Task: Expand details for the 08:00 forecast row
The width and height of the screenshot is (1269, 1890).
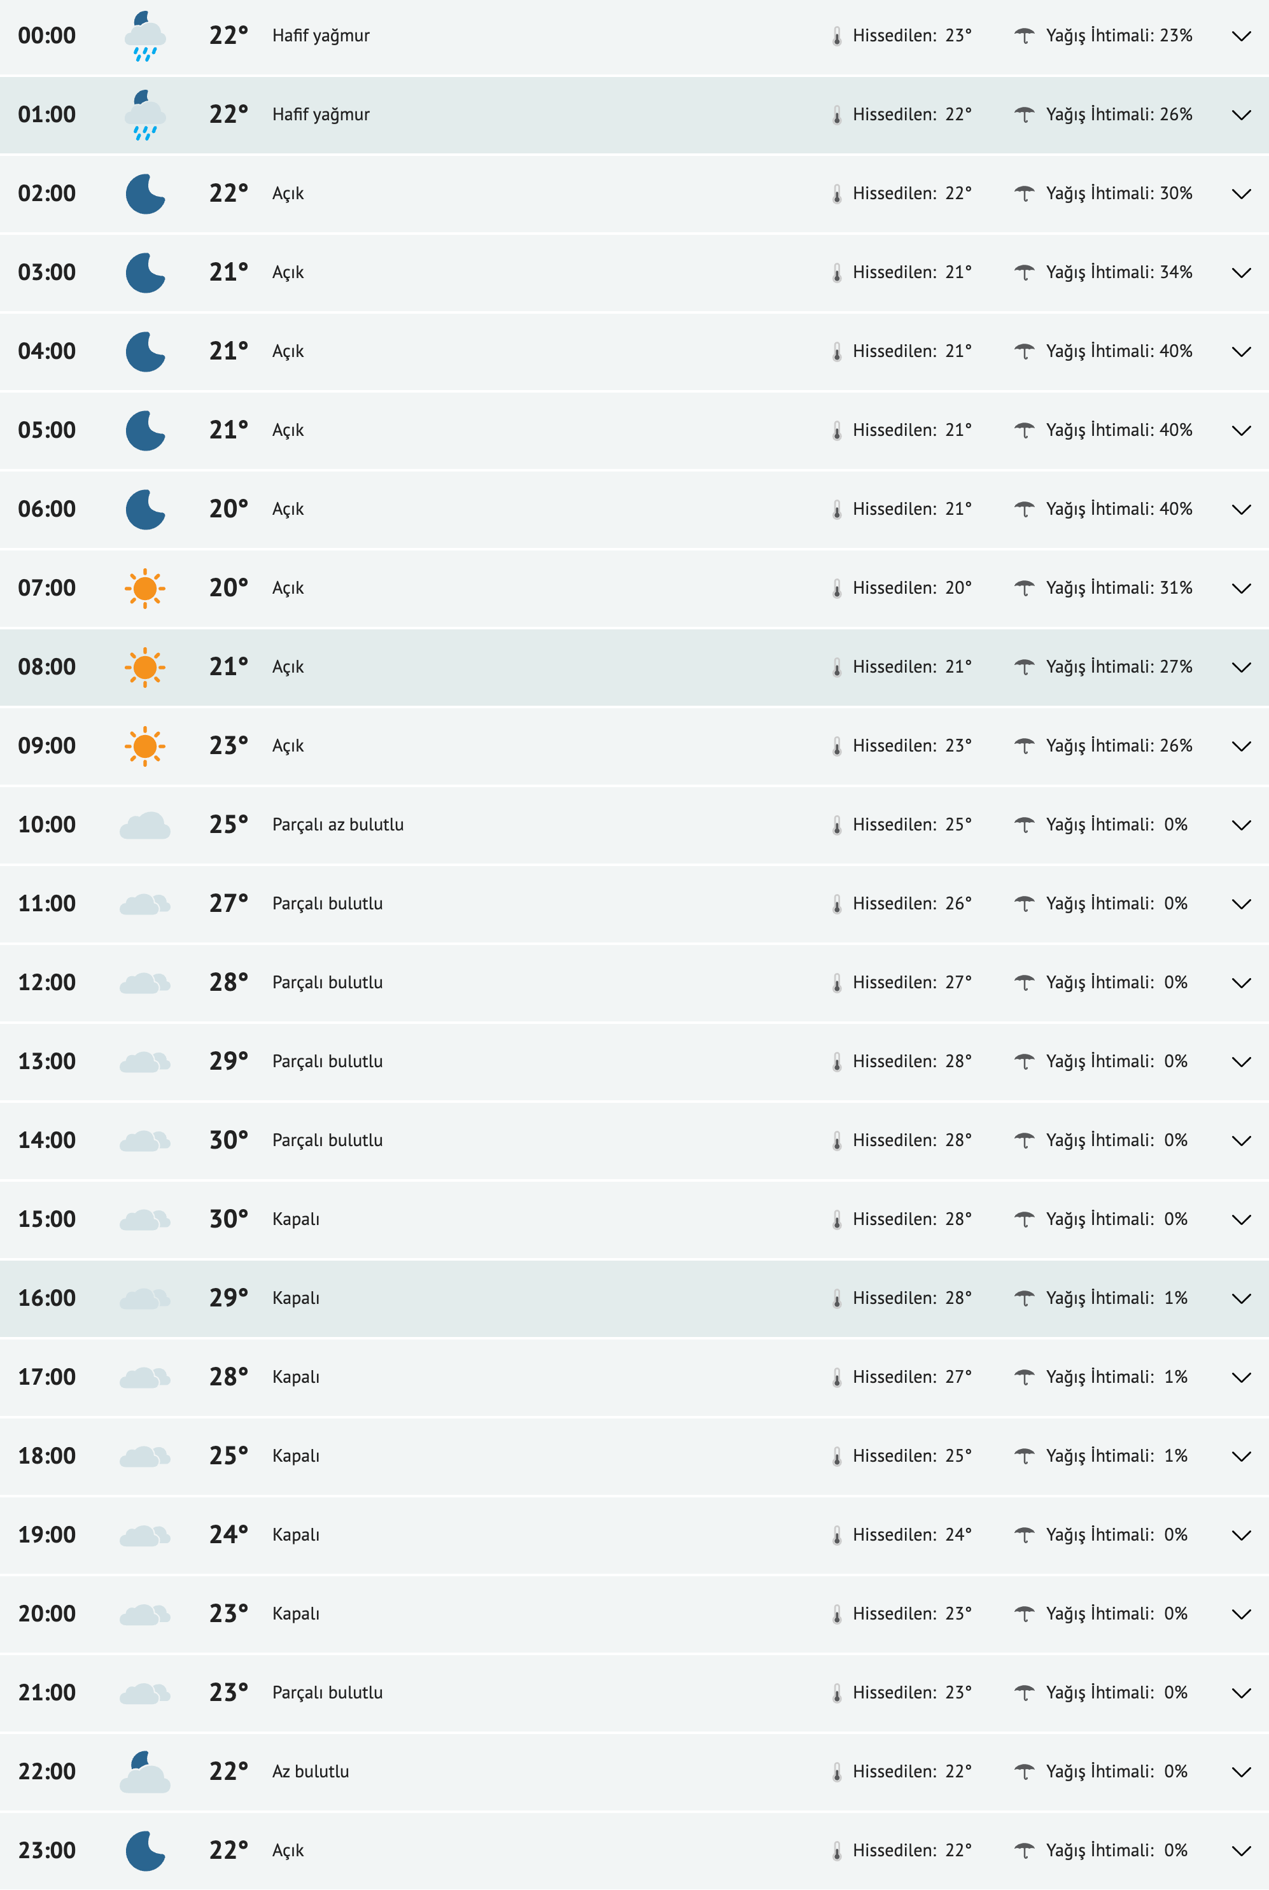Action: tap(1240, 668)
